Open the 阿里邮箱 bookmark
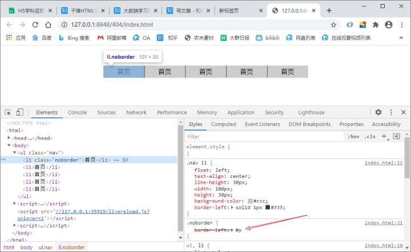The width and height of the screenshot is (411, 252). 112,38
